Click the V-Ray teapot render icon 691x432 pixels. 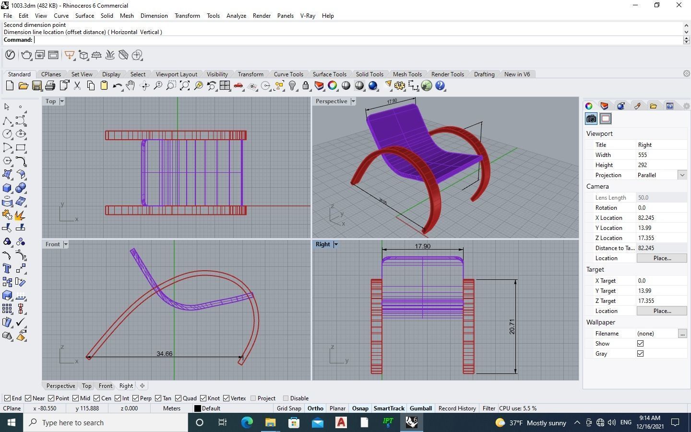(x=26, y=55)
